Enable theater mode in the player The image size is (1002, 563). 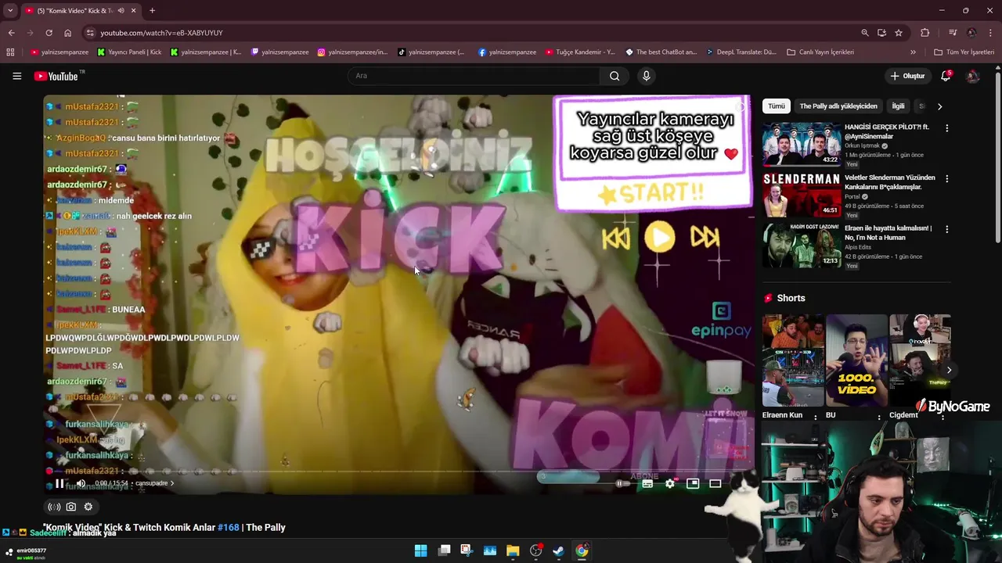pos(715,484)
